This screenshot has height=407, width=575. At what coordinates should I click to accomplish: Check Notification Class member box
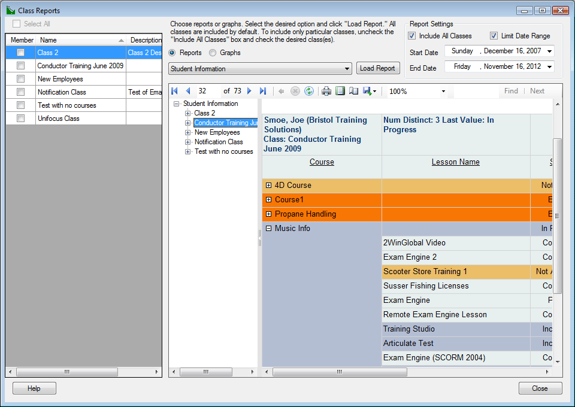(20, 92)
